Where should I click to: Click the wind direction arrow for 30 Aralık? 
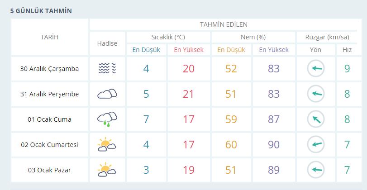click(315, 69)
